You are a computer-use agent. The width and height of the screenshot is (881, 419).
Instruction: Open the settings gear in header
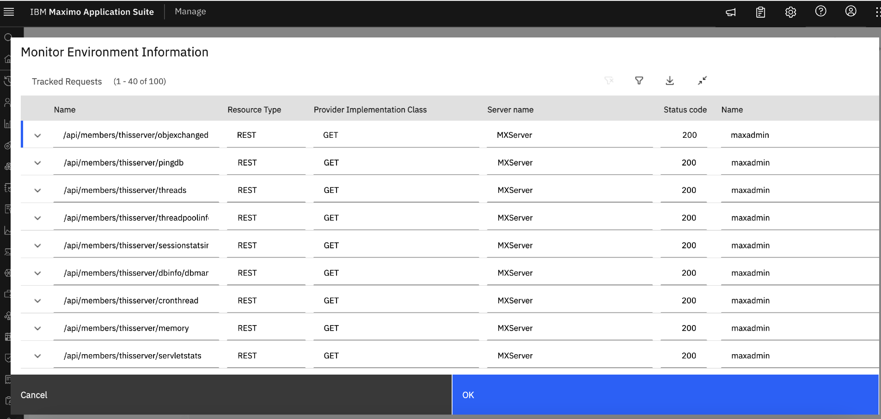(x=791, y=12)
